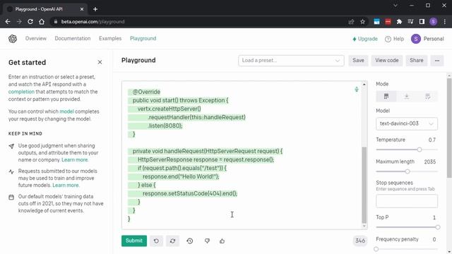Click the Maximum length value 2035

pos(430,162)
